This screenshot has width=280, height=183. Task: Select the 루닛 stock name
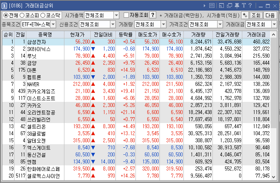[x=32, y=56]
